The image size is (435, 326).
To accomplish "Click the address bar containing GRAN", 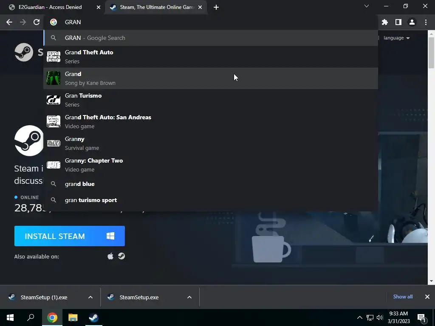I will [x=211, y=22].
